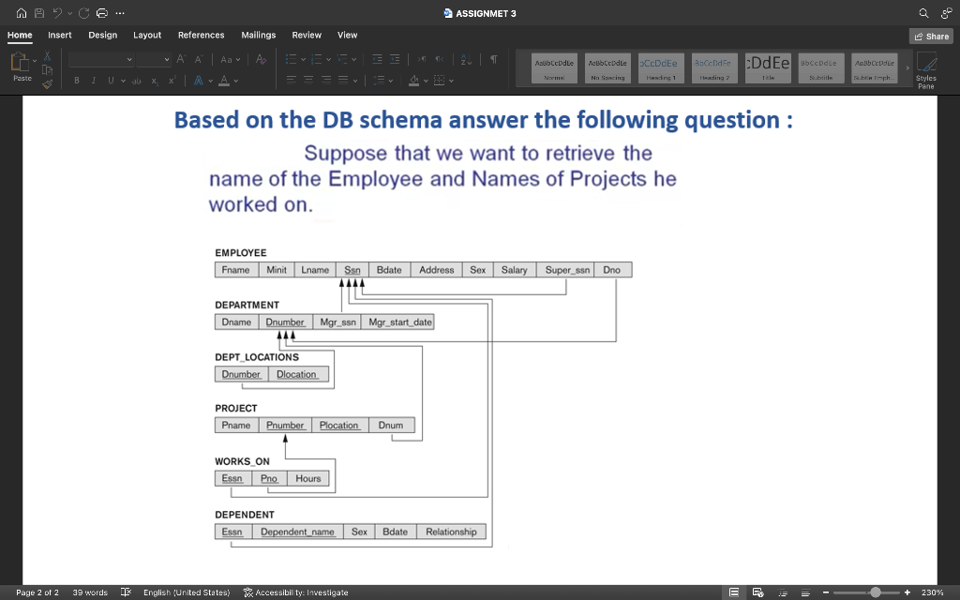
Task: Click the Share button
Action: tap(931, 36)
